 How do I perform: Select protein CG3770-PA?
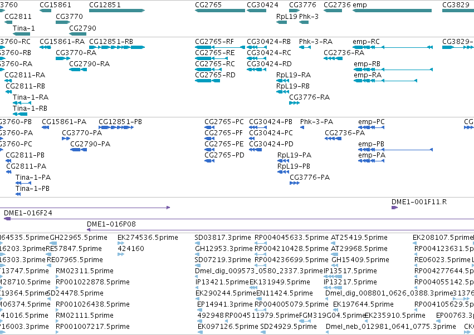82,133
